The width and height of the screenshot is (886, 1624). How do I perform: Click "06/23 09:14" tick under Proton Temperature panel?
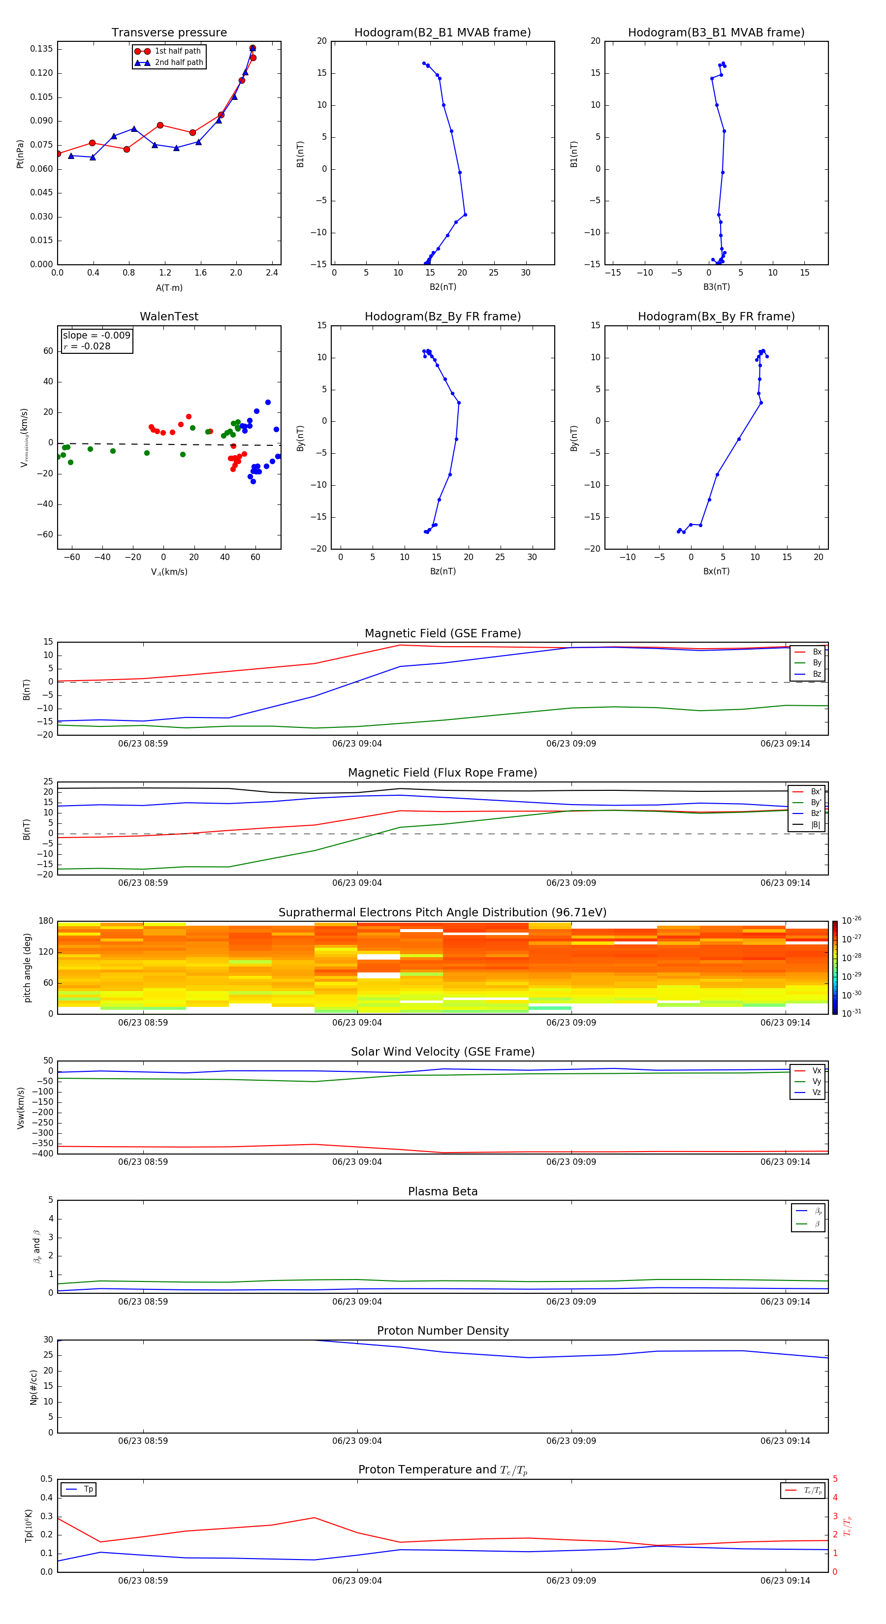[x=785, y=1581]
